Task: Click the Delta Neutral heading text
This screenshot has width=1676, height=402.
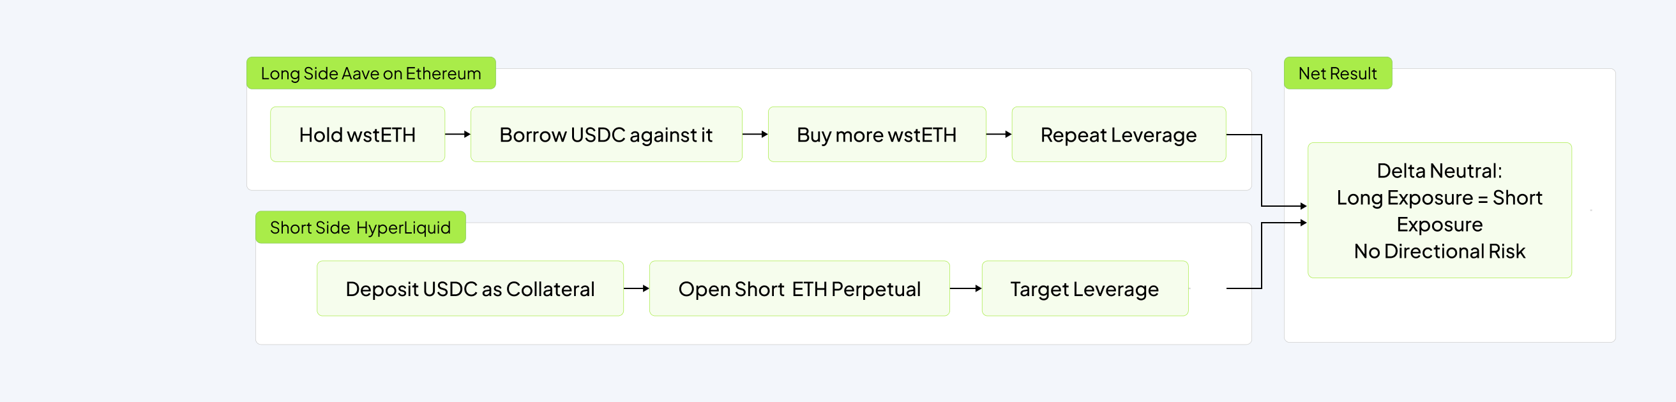Action: [1439, 171]
